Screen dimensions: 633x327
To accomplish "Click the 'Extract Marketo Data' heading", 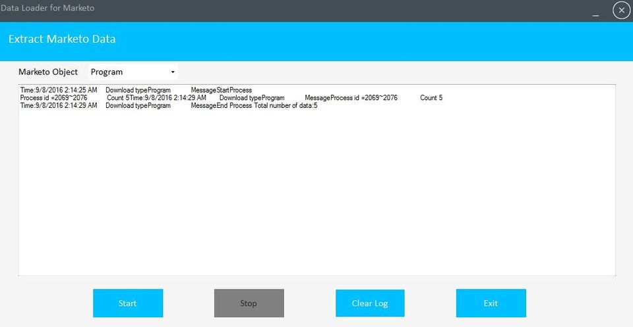I will click(x=62, y=39).
